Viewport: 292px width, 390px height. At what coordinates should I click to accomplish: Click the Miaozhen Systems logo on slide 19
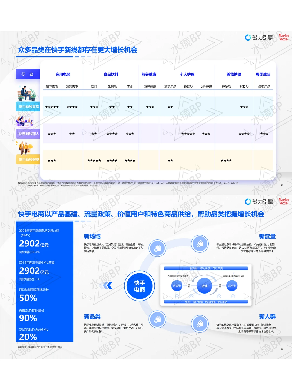click(x=284, y=37)
